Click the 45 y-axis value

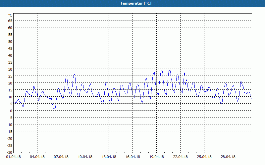(x=10, y=48)
